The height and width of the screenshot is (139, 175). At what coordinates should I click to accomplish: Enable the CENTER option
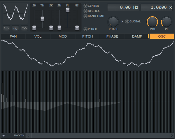point(85,6)
